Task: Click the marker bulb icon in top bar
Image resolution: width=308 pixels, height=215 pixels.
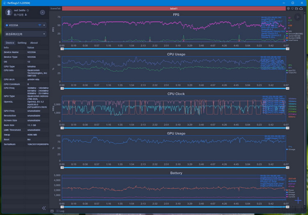Action: click(x=292, y=9)
